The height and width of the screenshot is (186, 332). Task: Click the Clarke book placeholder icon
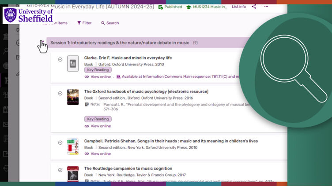point(73,64)
